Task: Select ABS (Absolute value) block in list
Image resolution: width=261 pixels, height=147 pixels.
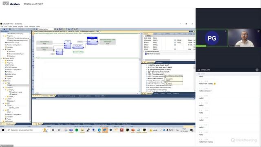Action: [x=156, y=74]
